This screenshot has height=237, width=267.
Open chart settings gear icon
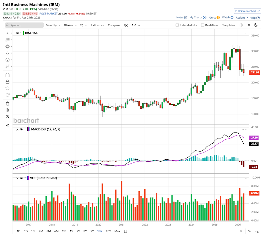tap(241, 25)
